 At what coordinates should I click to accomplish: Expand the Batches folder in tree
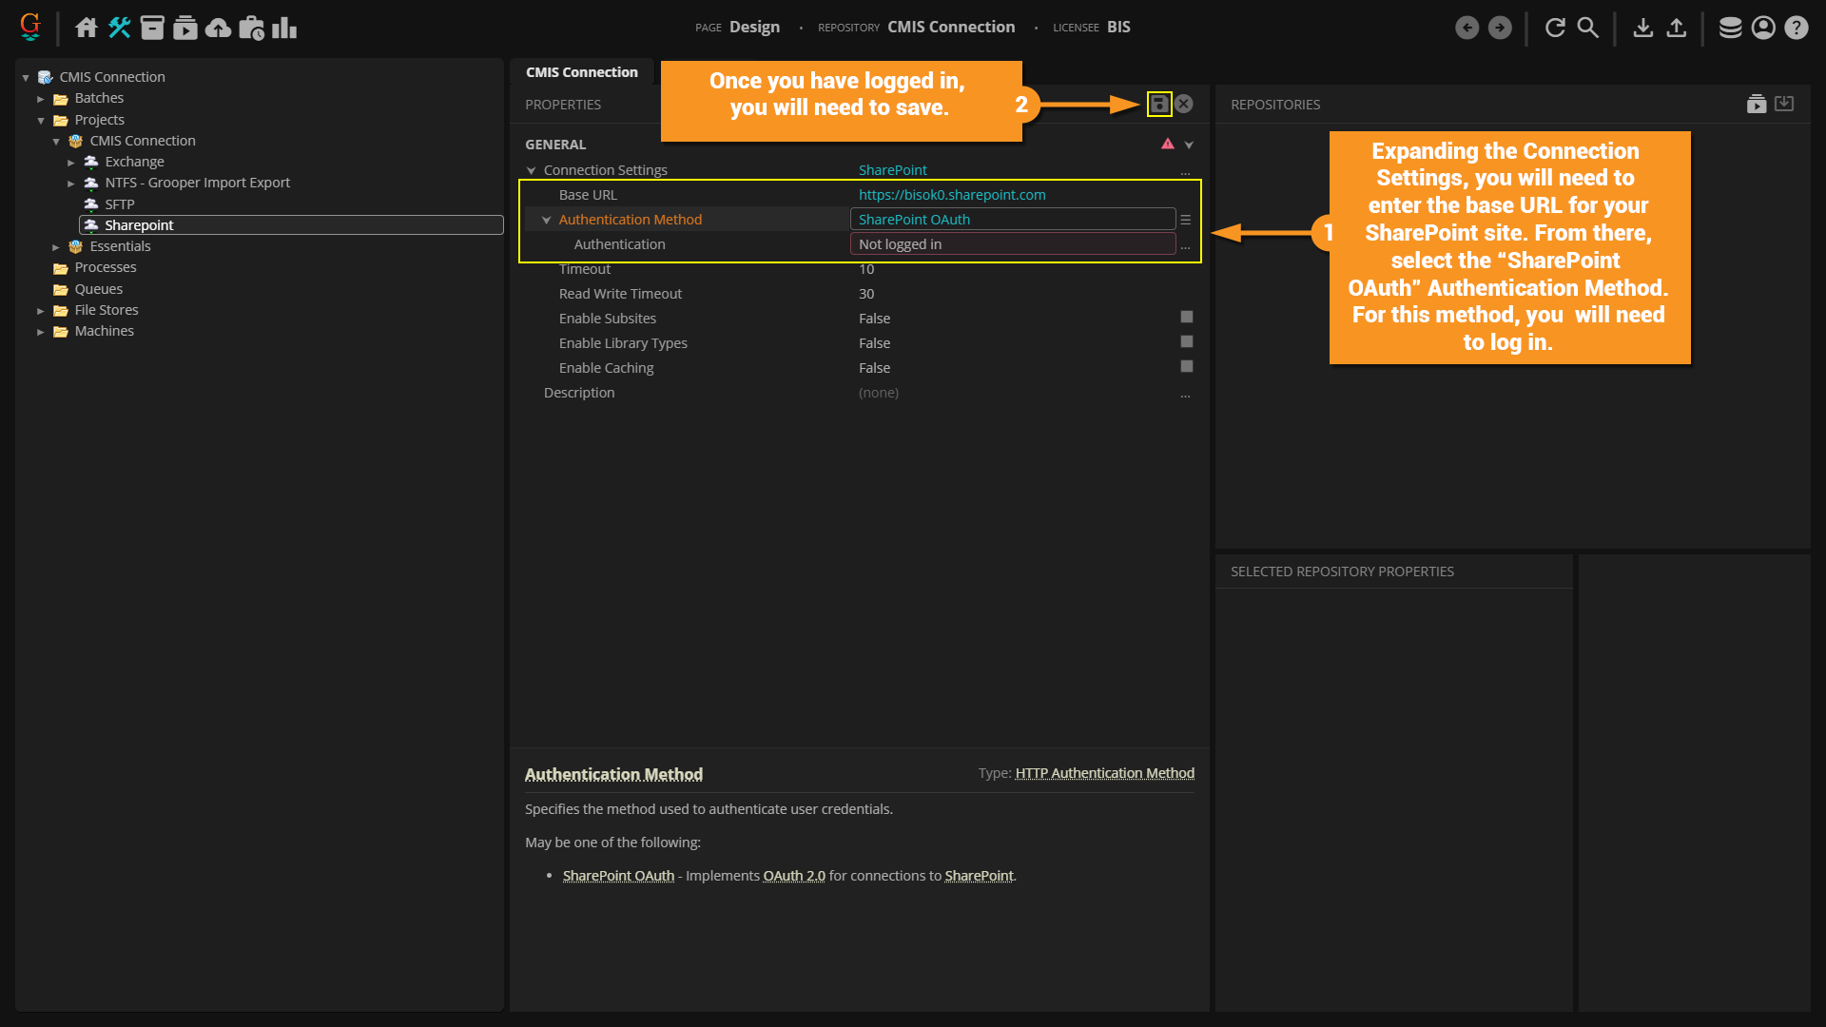pyautogui.click(x=41, y=99)
